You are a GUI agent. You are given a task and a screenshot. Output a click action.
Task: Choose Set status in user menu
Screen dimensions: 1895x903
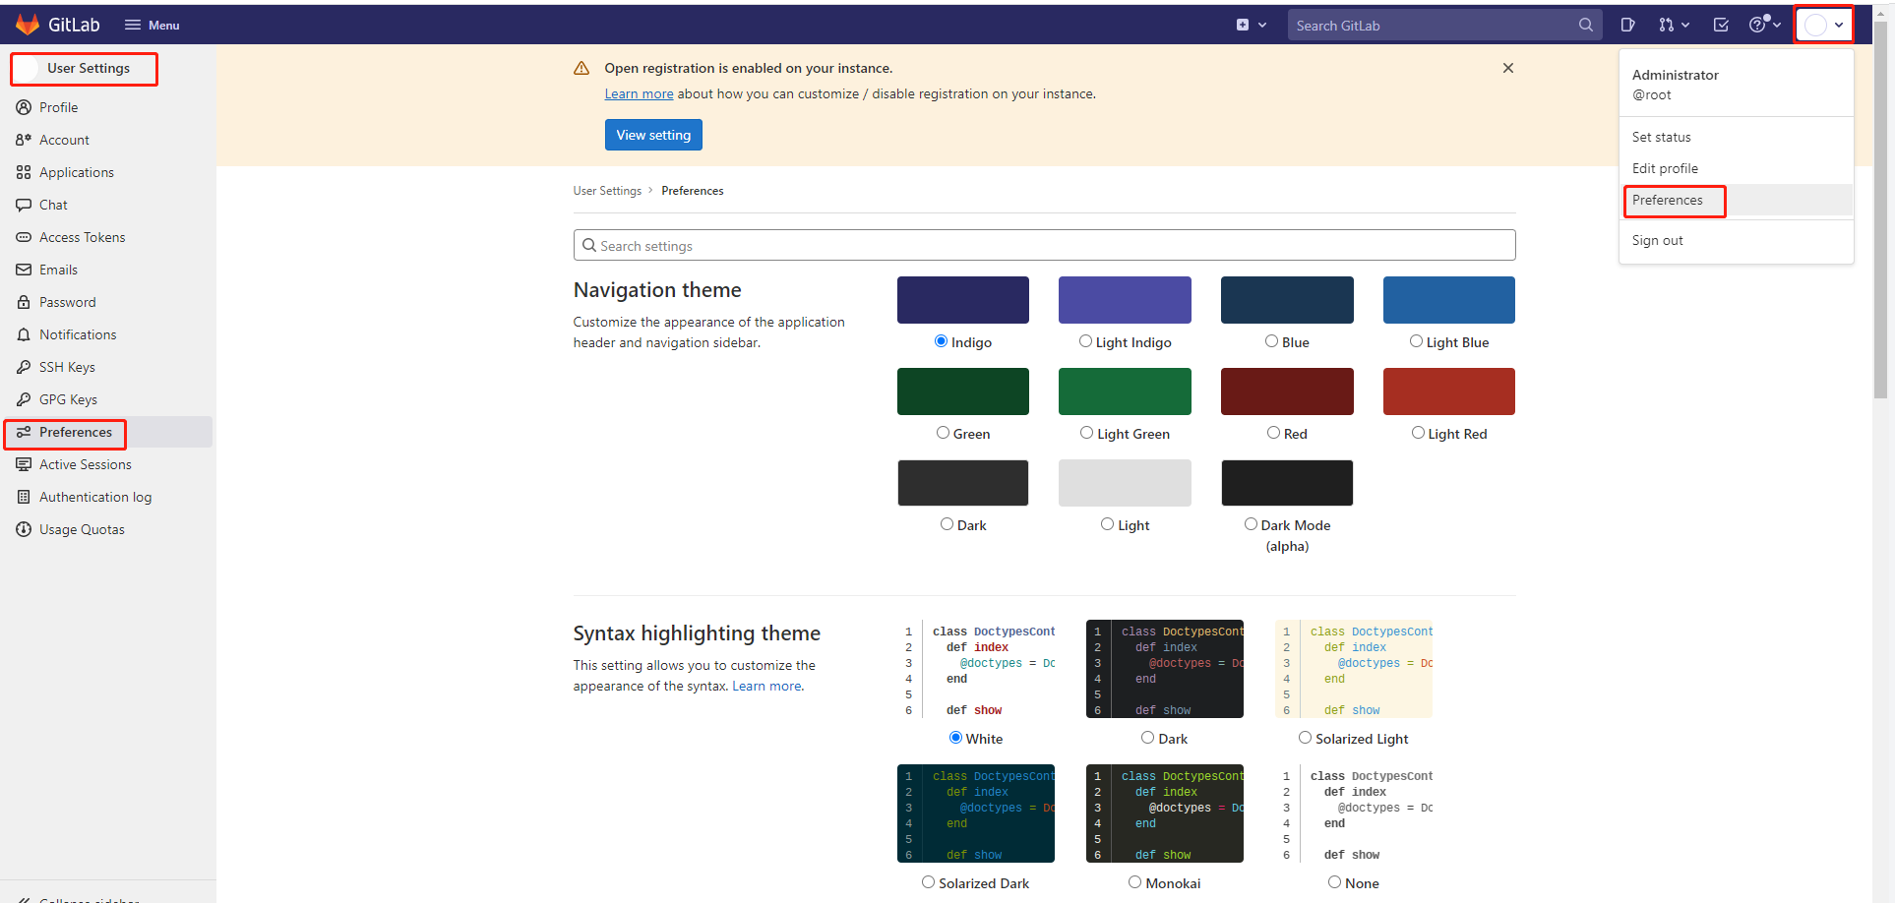coord(1661,137)
